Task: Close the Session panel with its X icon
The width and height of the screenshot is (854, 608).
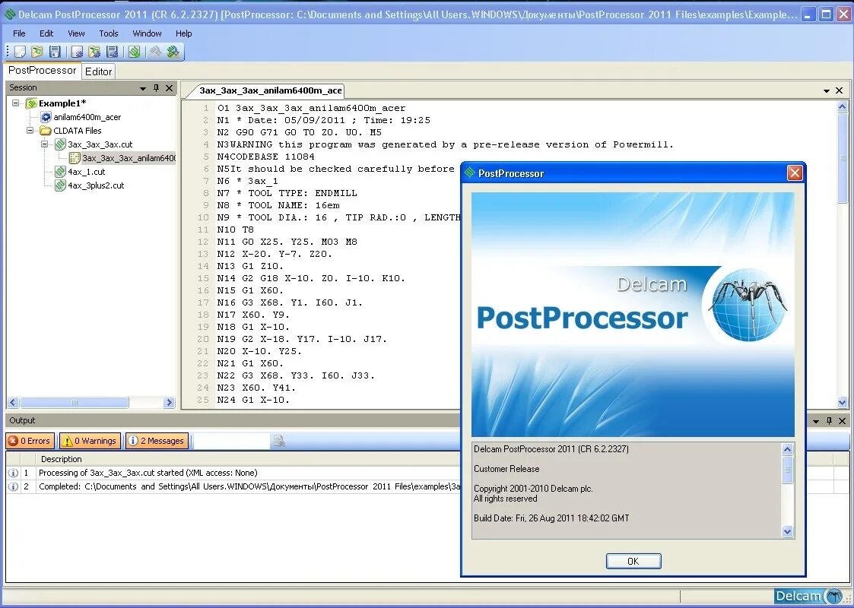Action: (170, 87)
